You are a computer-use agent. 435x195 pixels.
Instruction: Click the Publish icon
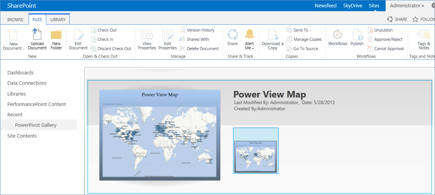coord(358,34)
